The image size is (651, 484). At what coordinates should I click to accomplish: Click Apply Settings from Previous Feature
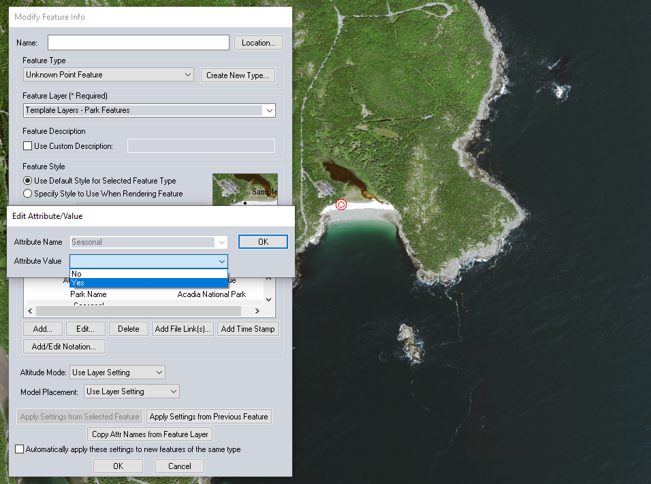209,417
